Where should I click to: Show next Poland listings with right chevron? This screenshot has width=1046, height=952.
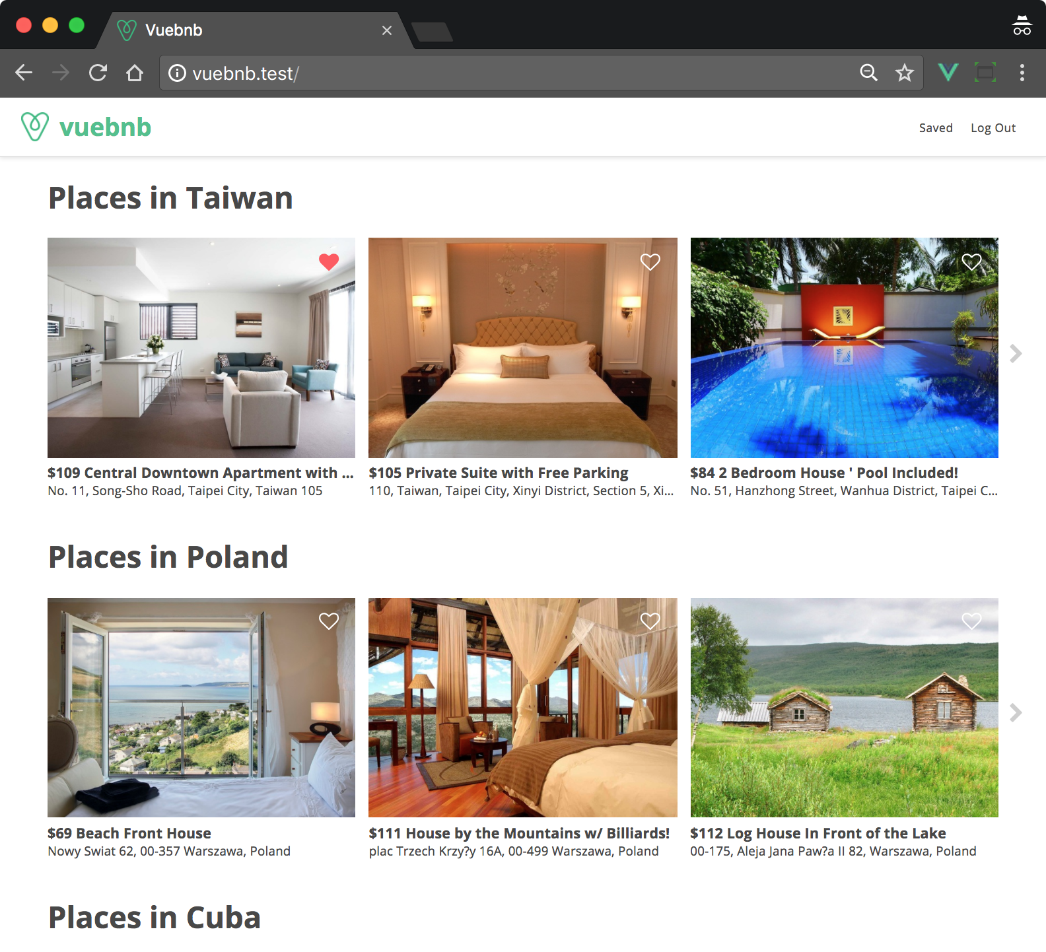coord(1016,712)
